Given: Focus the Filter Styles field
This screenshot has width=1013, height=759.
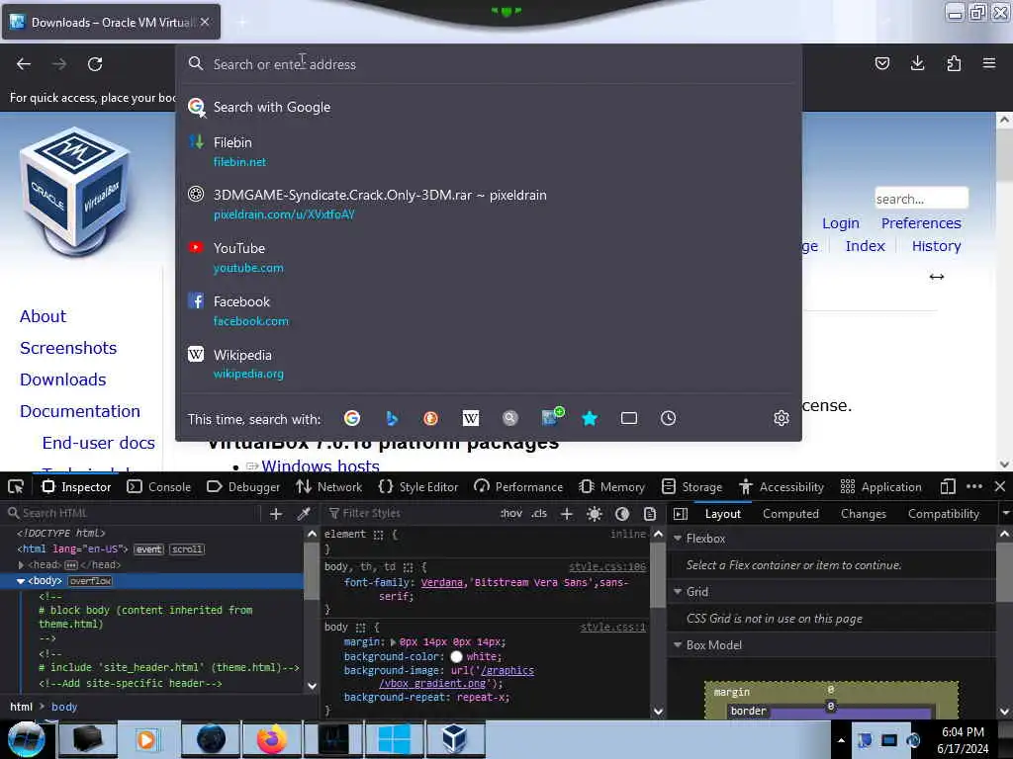Looking at the screenshot, I should pos(409,513).
